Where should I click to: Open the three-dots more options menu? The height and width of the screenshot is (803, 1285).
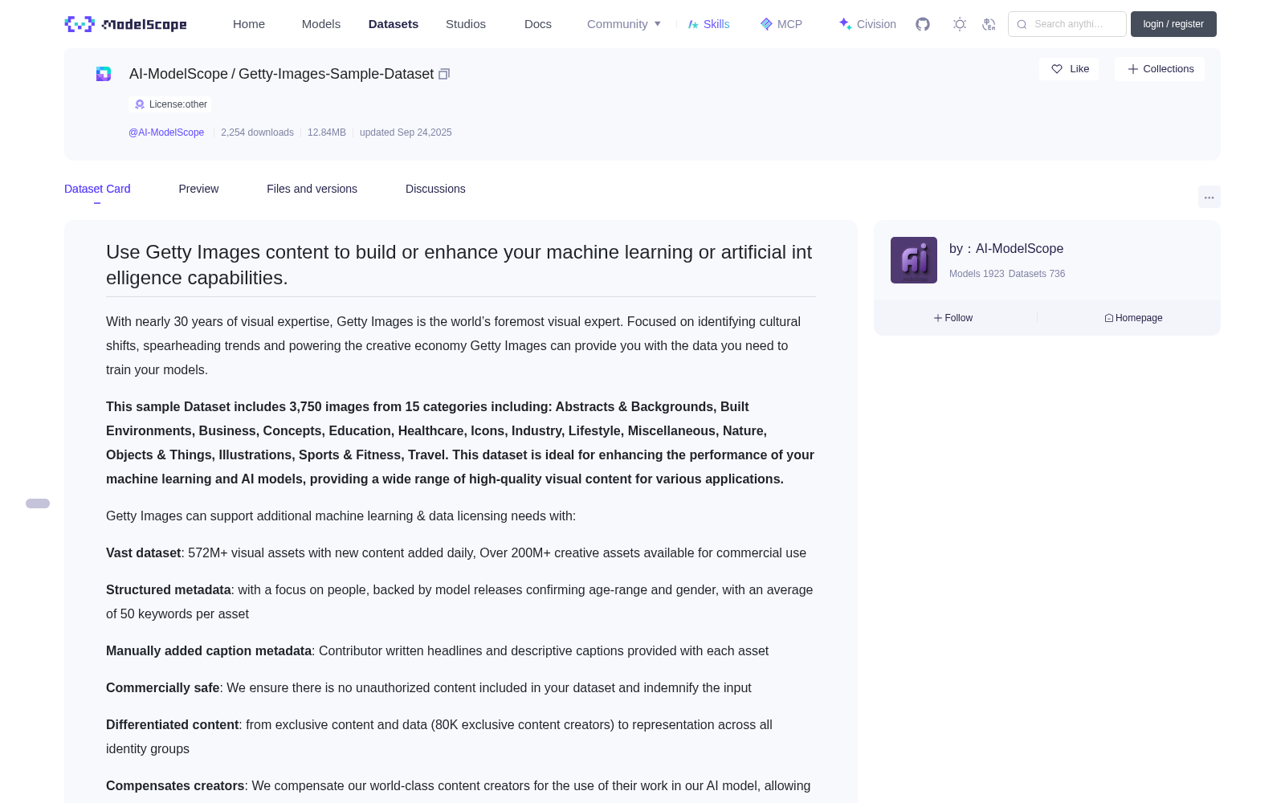point(1209,198)
